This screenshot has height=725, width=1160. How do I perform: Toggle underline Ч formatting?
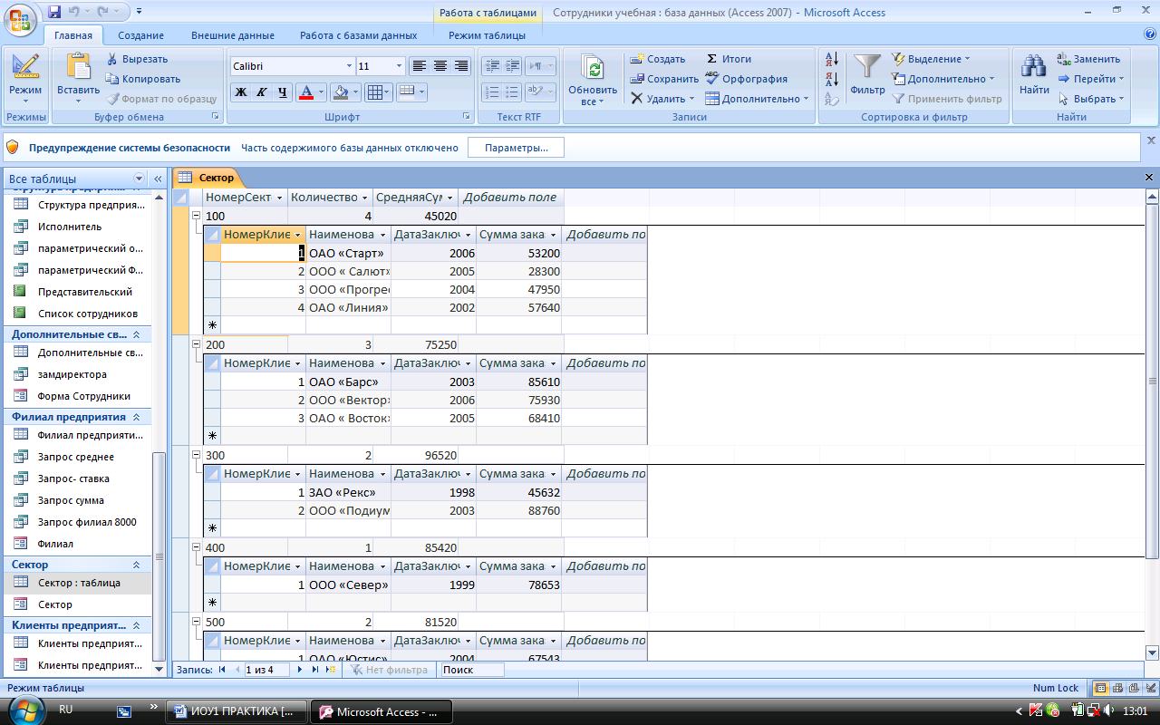point(282,92)
